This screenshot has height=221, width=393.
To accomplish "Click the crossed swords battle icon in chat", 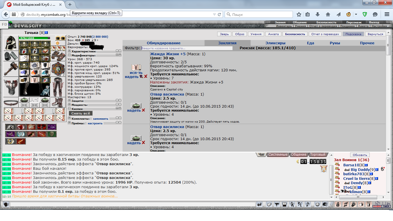I will point(324,169).
